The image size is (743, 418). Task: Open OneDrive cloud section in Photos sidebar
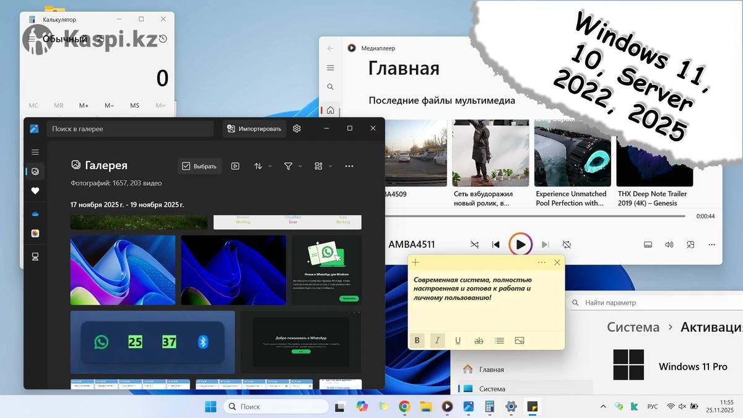click(x=35, y=214)
